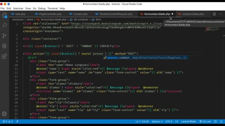Click the views breadcrumb
225x126 pixels.
(30, 20)
